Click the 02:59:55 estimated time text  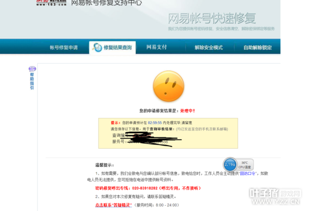pyautogui.click(x=155, y=123)
